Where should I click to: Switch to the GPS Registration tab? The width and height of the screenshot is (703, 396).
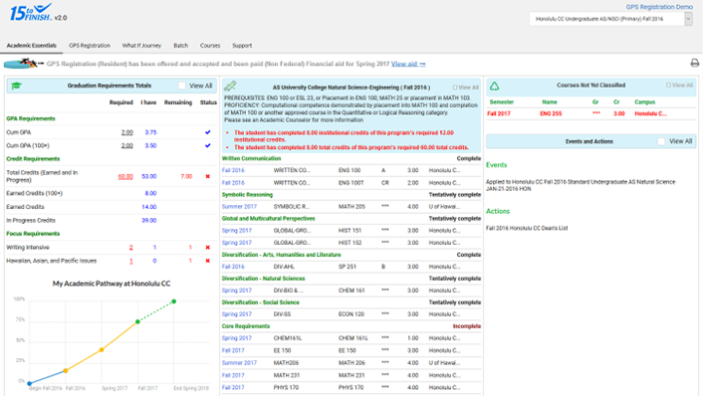(90, 45)
